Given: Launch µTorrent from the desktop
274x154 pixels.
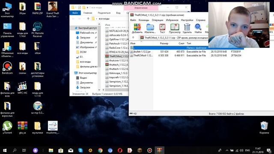Looking at the screenshot, I should [7, 127].
